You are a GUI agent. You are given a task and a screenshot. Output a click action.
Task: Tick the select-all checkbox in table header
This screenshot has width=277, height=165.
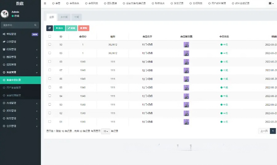50,36
